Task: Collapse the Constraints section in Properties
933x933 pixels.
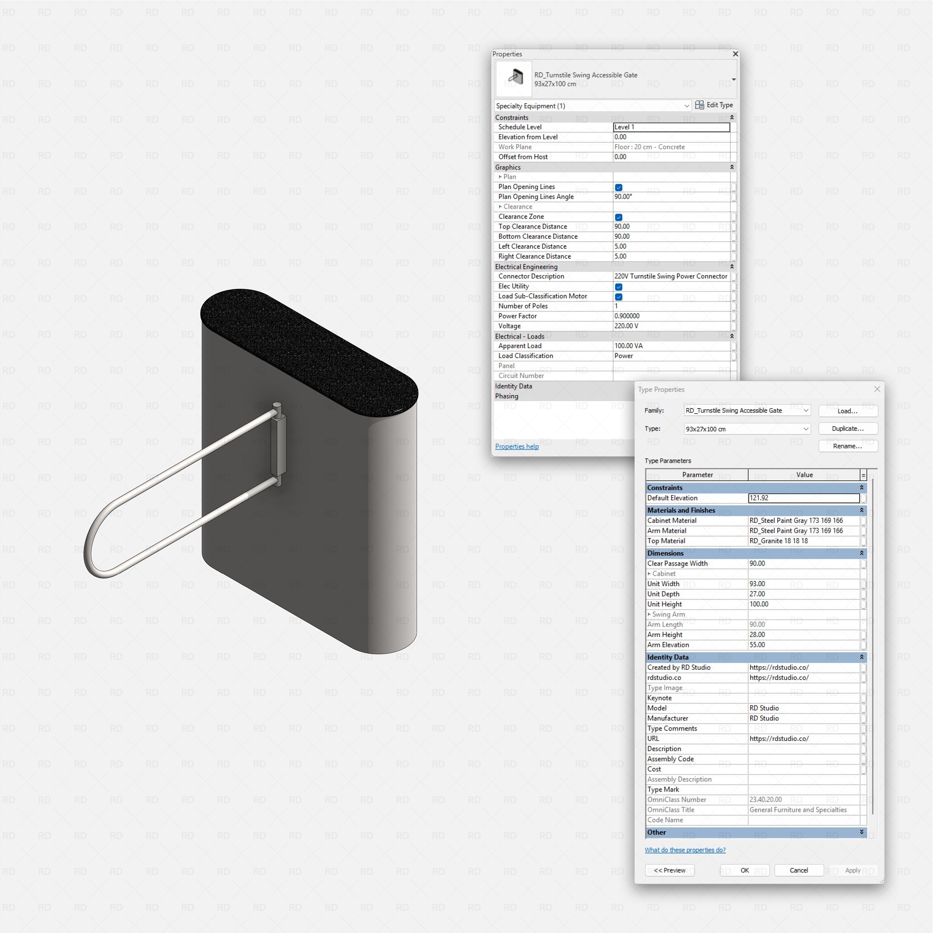Action: pyautogui.click(x=732, y=117)
